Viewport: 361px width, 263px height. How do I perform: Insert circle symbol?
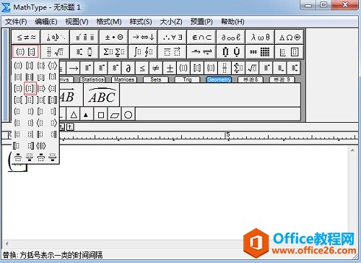coord(129,115)
